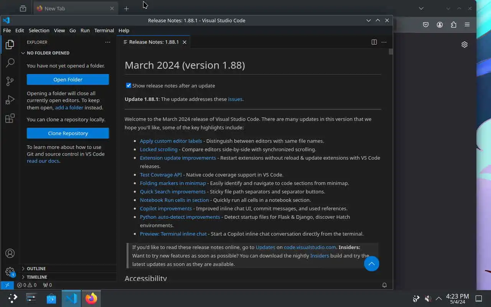This screenshot has height=307, width=491.
Task: Open Preview: Terminal inline chat link
Action: pos(173,234)
